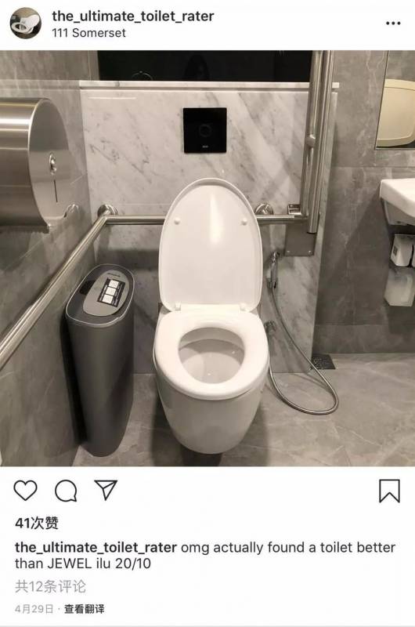Open the 111 Somerset location tag
The width and height of the screenshot is (415, 627).
pos(88,33)
